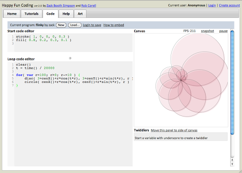The image size is (242, 173).
Task: Click the circle( code line
Action: coord(77,82)
